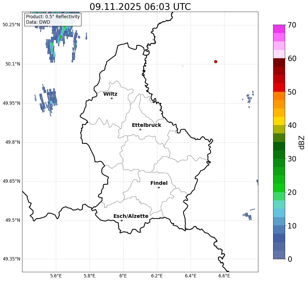Click the dark red swatch below 60
Viewport: 308px width, 281px height.
[279, 62]
